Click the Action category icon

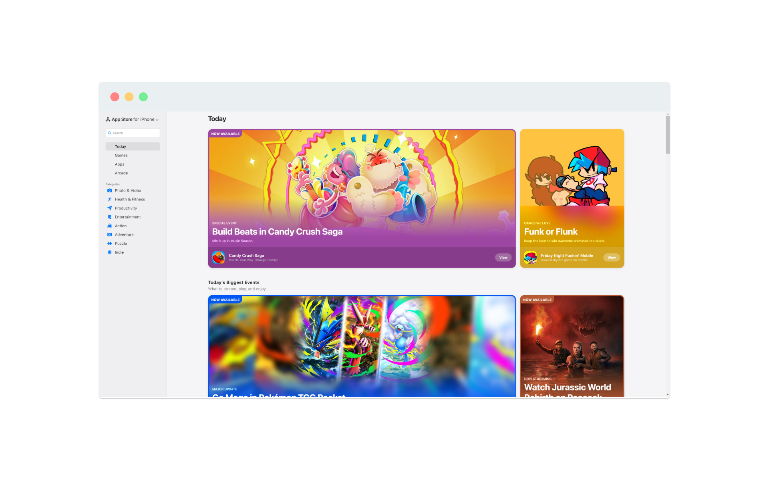110,226
